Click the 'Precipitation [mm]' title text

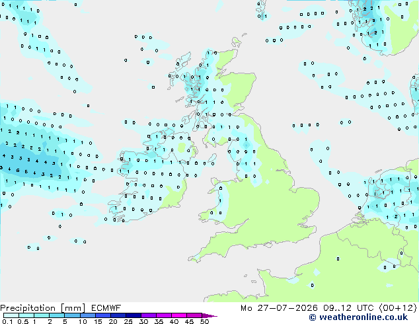(43, 308)
